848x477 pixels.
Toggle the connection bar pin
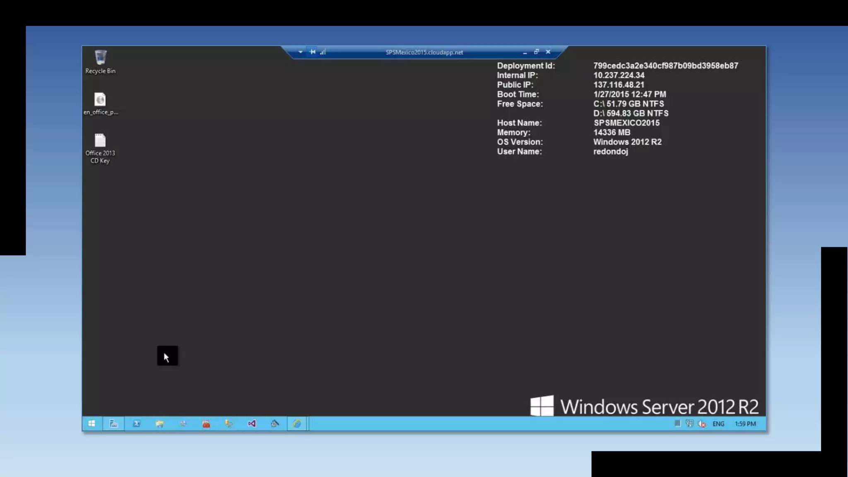pyautogui.click(x=313, y=52)
